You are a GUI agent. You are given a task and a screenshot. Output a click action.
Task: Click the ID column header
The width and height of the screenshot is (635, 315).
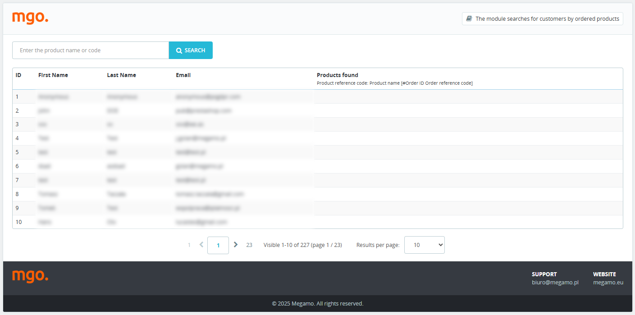(18, 75)
